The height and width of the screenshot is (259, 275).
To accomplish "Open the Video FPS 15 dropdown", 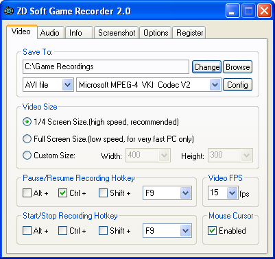I will pyautogui.click(x=232, y=193).
